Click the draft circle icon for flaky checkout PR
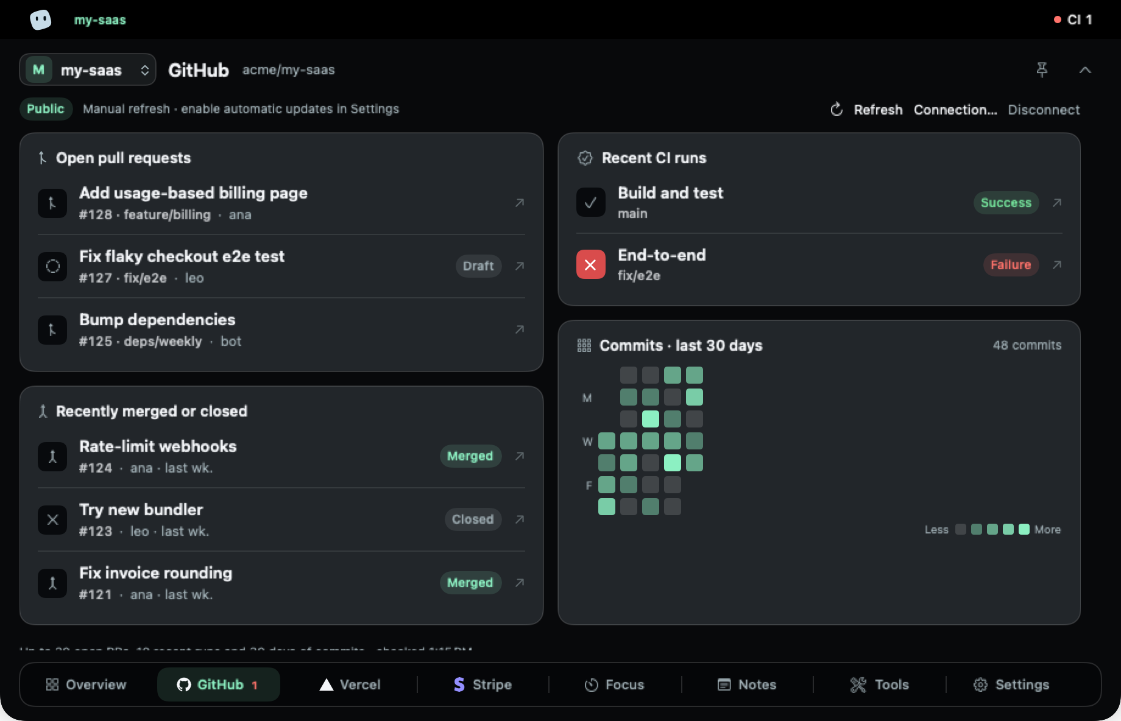Viewport: 1121px width, 721px height. tap(52, 266)
